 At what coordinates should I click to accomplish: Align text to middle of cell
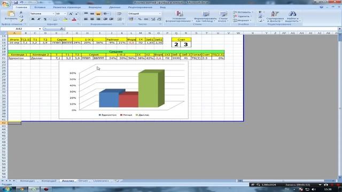coord(92,14)
